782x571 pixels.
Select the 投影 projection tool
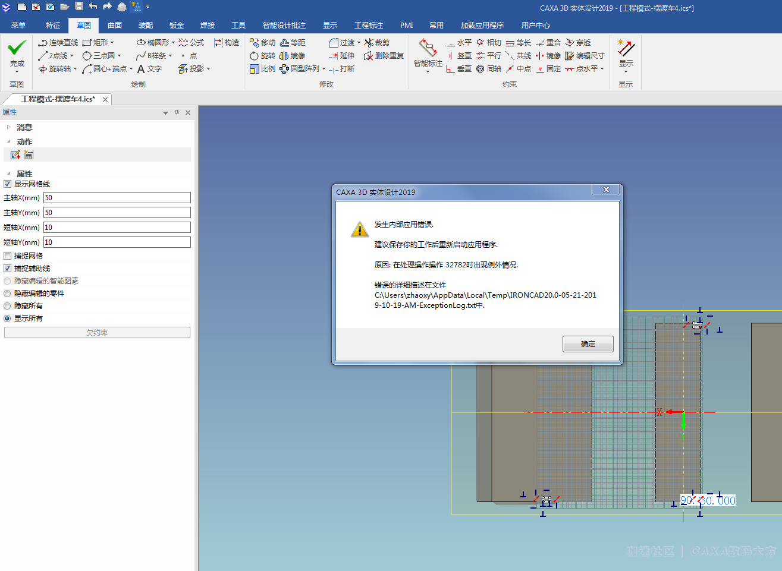(x=191, y=69)
